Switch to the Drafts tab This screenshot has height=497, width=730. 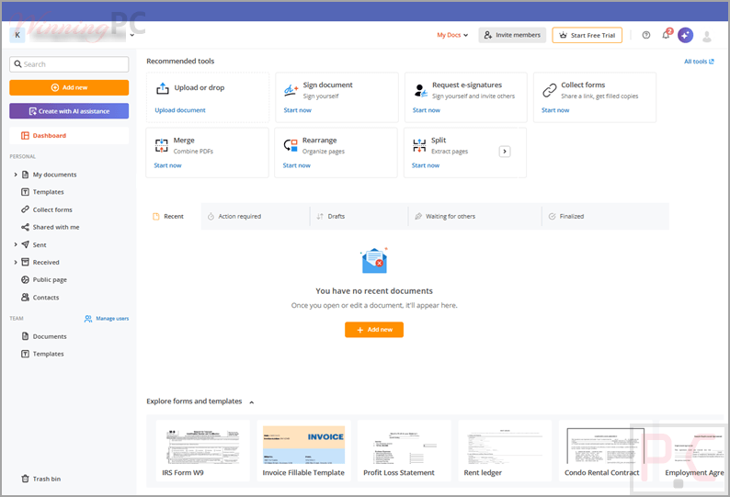359,217
